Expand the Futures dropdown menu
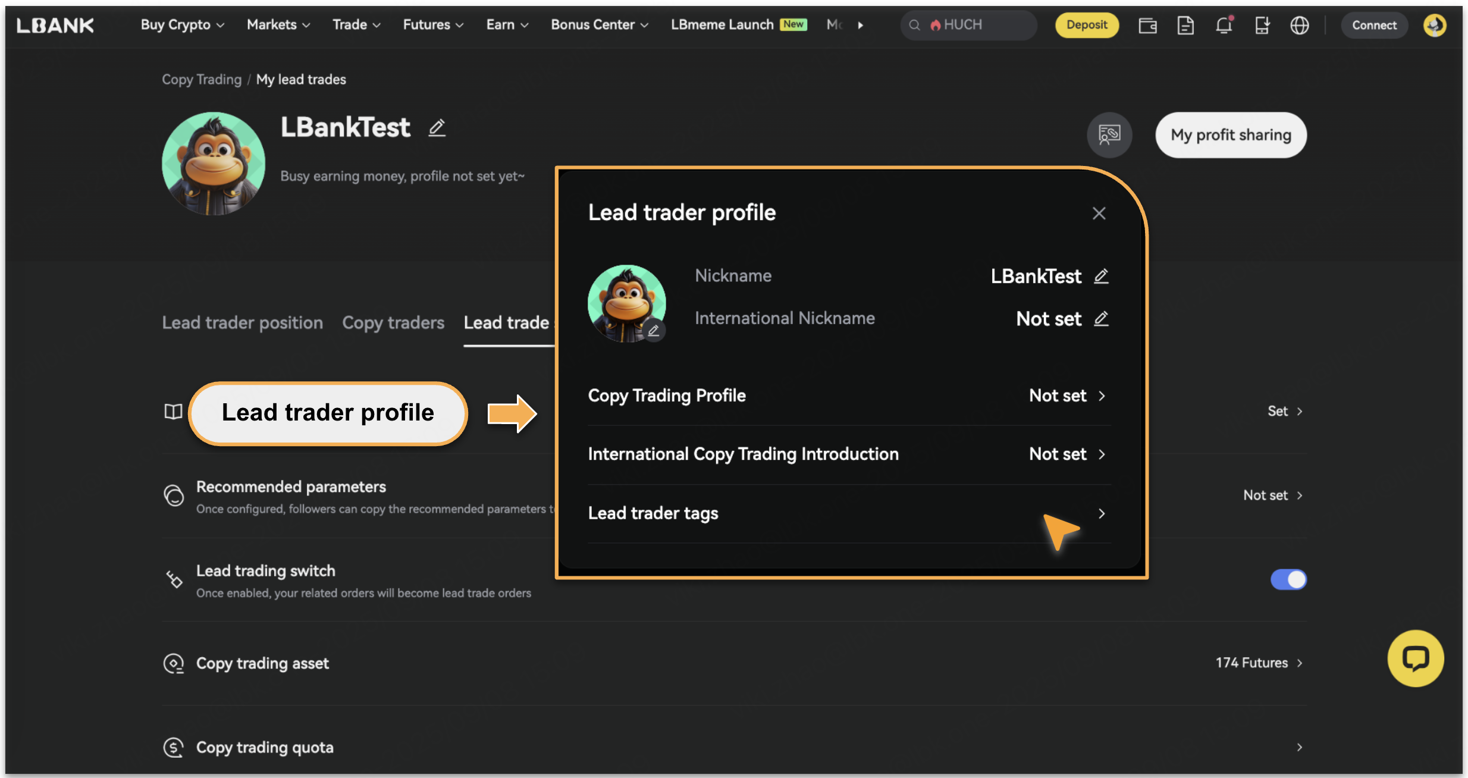1468x778 pixels. tap(432, 25)
